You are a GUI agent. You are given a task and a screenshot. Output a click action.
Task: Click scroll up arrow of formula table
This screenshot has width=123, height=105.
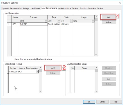[40, 68]
